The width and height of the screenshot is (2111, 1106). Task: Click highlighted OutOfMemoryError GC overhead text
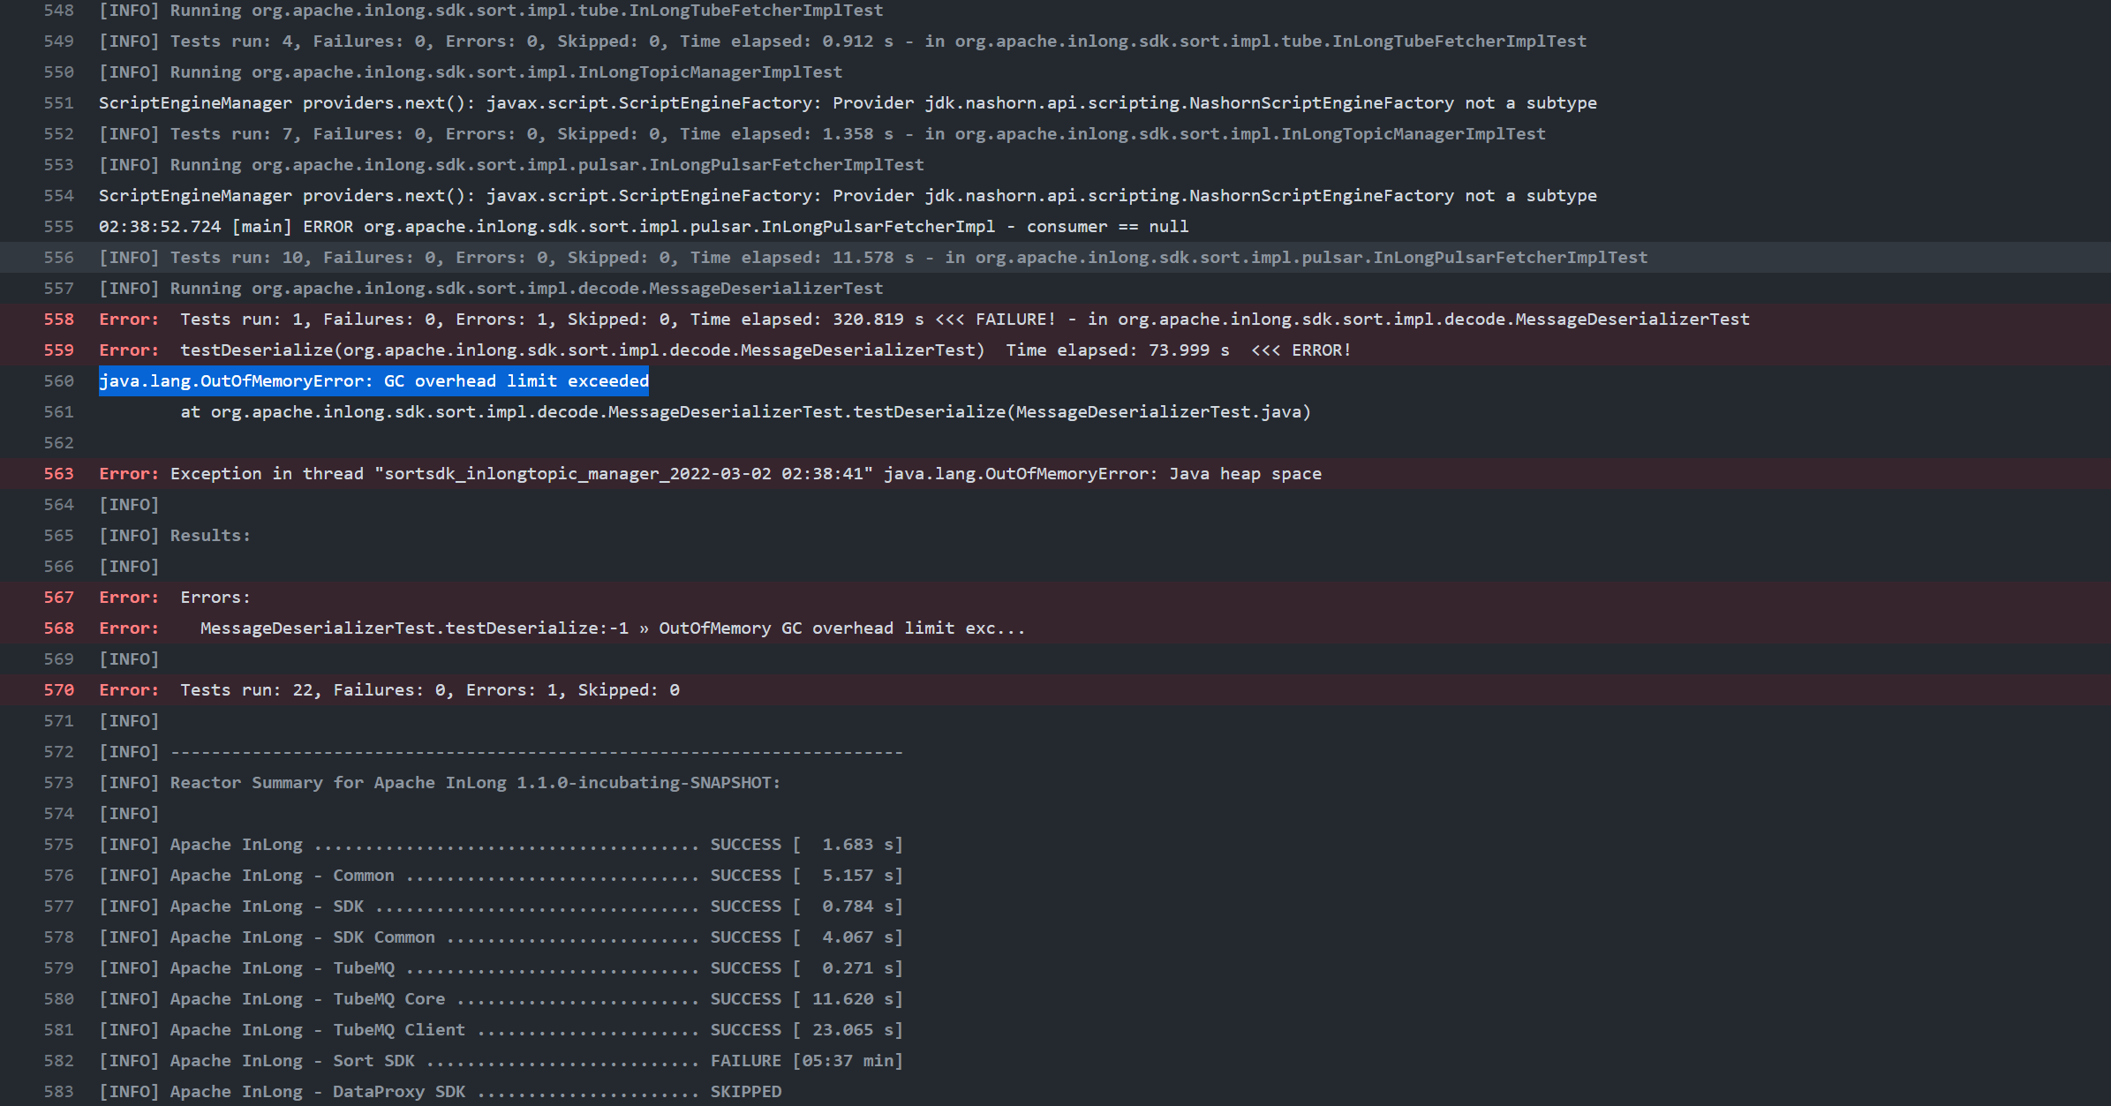(373, 381)
